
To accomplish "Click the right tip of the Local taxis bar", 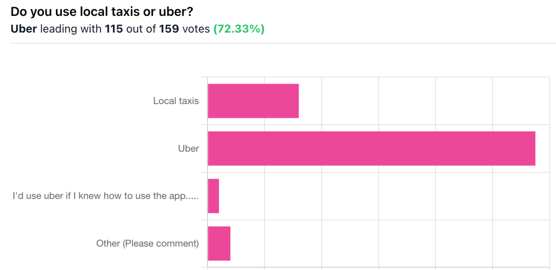I will [x=297, y=101].
